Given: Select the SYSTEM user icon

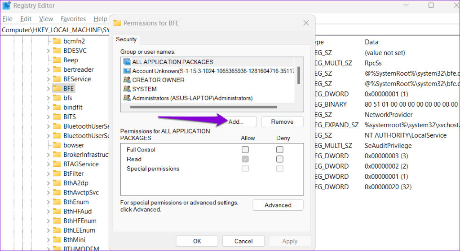Looking at the screenshot, I should click(127, 89).
